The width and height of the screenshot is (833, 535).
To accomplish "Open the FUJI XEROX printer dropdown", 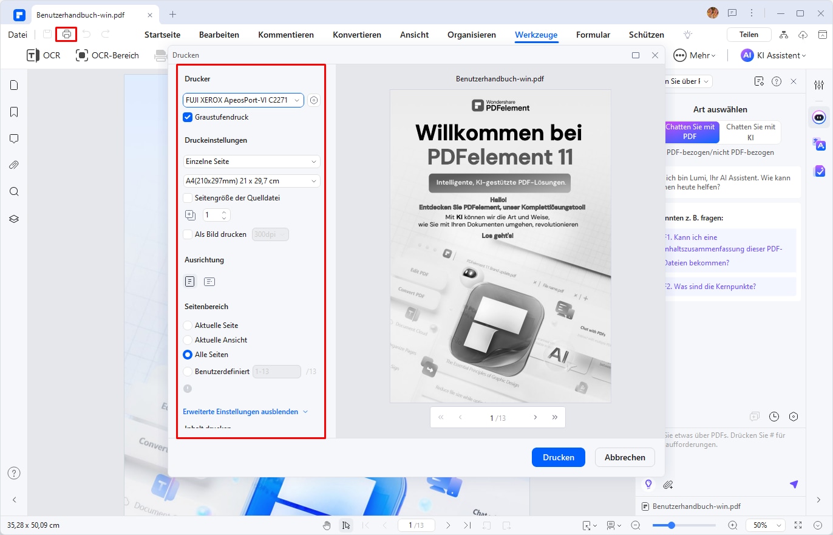I will click(x=243, y=100).
